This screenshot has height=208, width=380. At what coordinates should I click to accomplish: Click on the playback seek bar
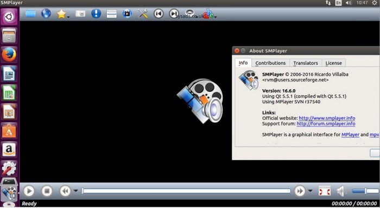click(186, 191)
